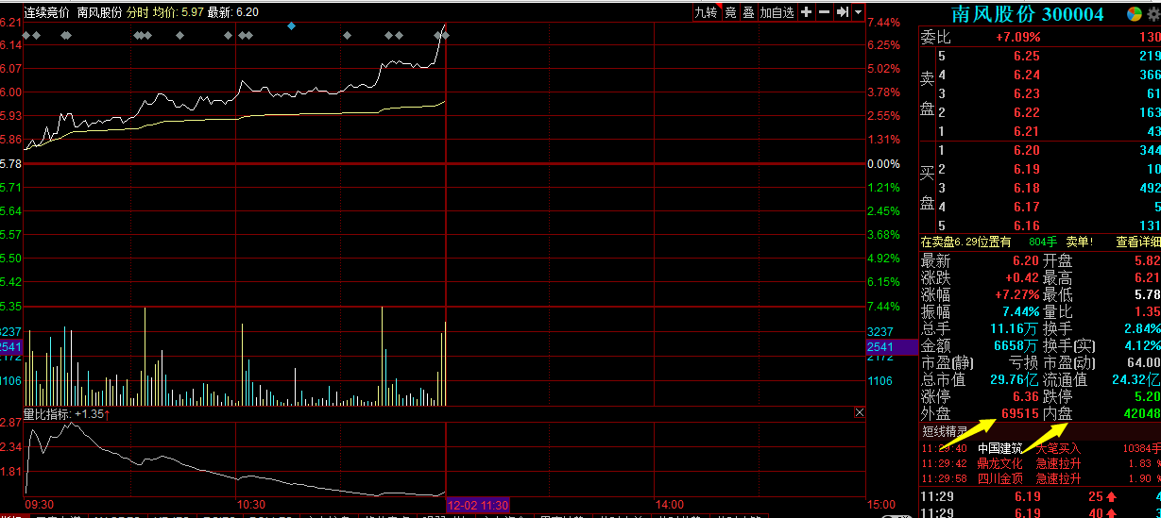Click the 总市值 29.76亿 value
1161x518 pixels.
coord(1014,379)
